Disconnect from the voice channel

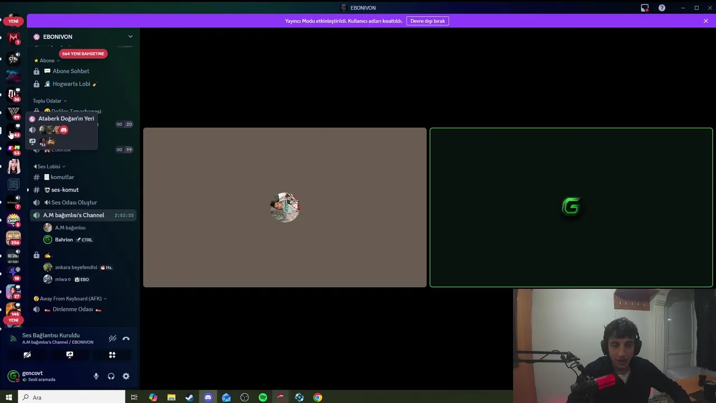pyautogui.click(x=126, y=338)
